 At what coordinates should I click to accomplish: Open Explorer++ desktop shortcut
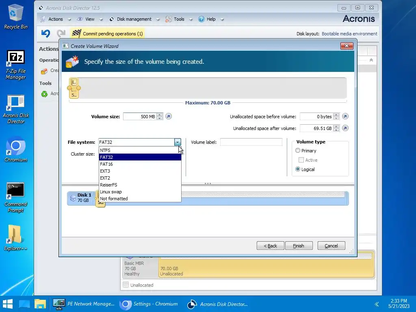pos(16,238)
